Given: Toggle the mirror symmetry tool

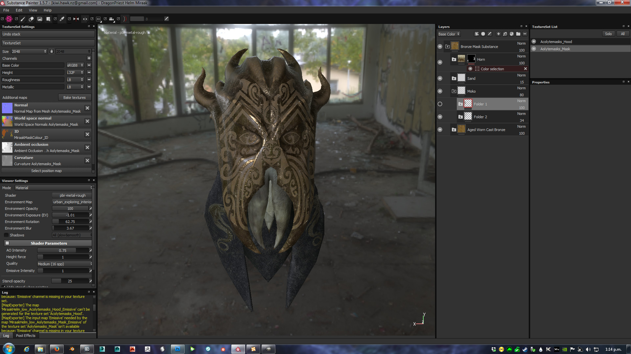Looking at the screenshot, I should coord(76,19).
